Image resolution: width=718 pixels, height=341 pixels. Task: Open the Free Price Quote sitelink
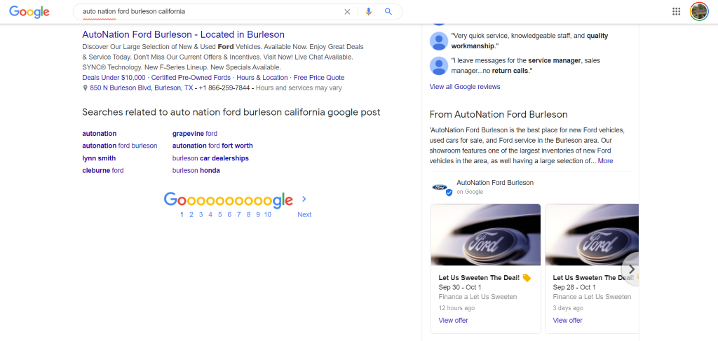click(319, 78)
